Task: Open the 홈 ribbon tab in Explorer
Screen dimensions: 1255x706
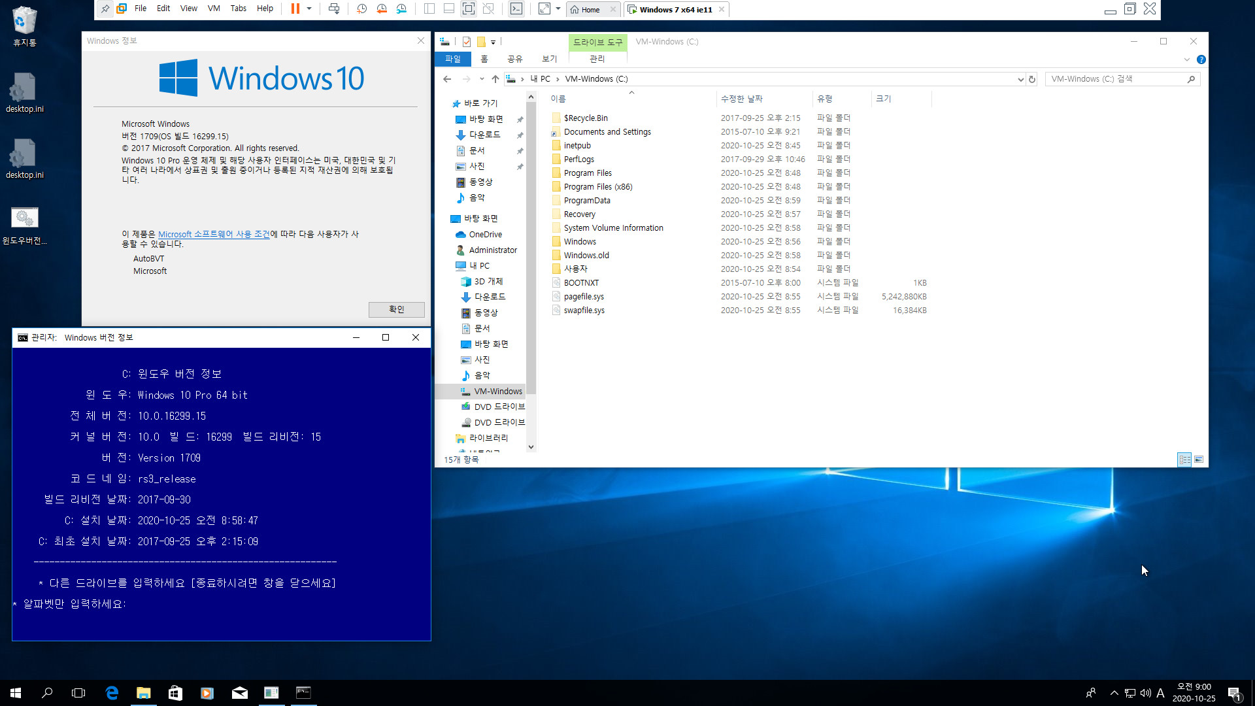Action: coord(484,59)
